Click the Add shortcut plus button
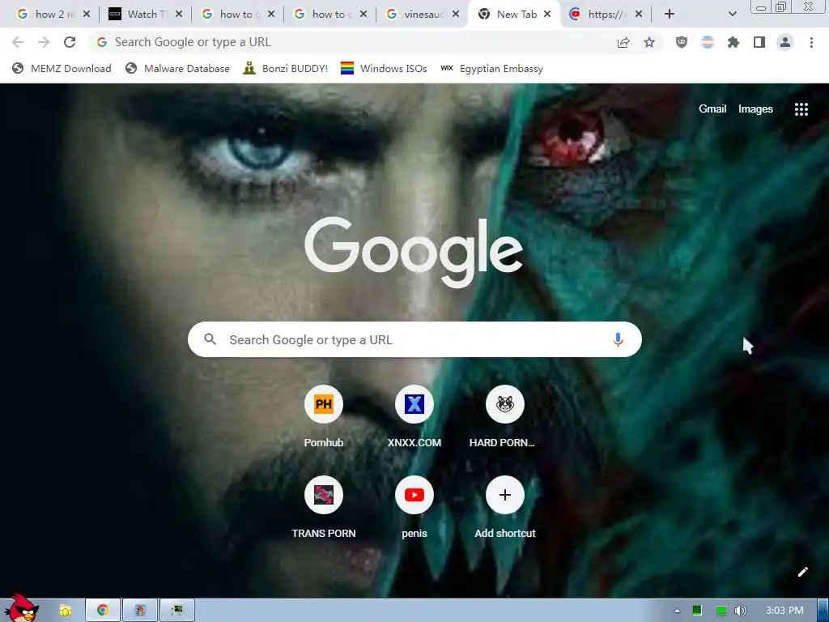The image size is (829, 622). coord(505,495)
